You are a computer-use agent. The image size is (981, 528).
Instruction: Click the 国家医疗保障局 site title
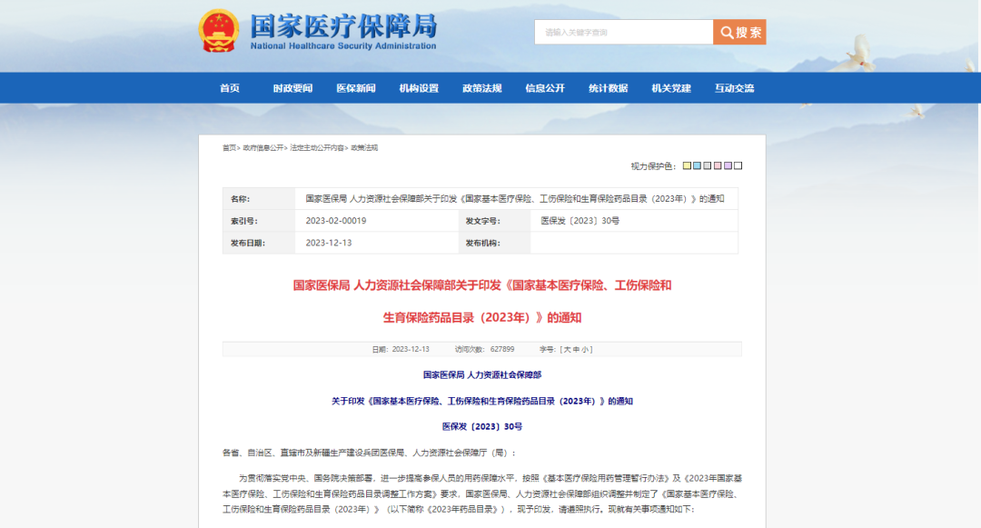point(343,26)
